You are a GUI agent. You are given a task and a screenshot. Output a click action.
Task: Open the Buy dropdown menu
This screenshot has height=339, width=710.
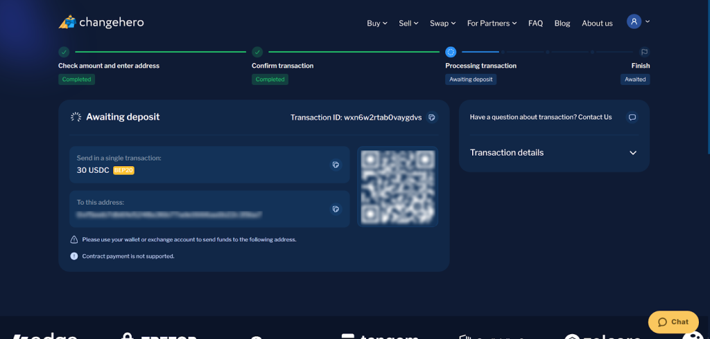(x=376, y=23)
